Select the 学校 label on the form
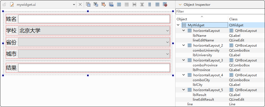The height and width of the screenshot is (107, 265). (11, 31)
